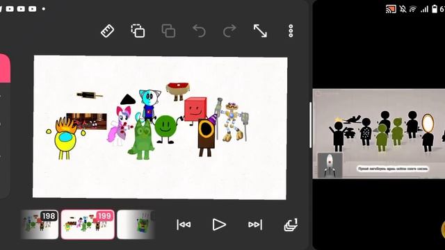Tap the cast icon in status bar
Viewport: 445px width, 250px height.
[391, 9]
